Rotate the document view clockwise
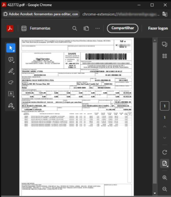The width and height of the screenshot is (171, 197). tap(164, 152)
